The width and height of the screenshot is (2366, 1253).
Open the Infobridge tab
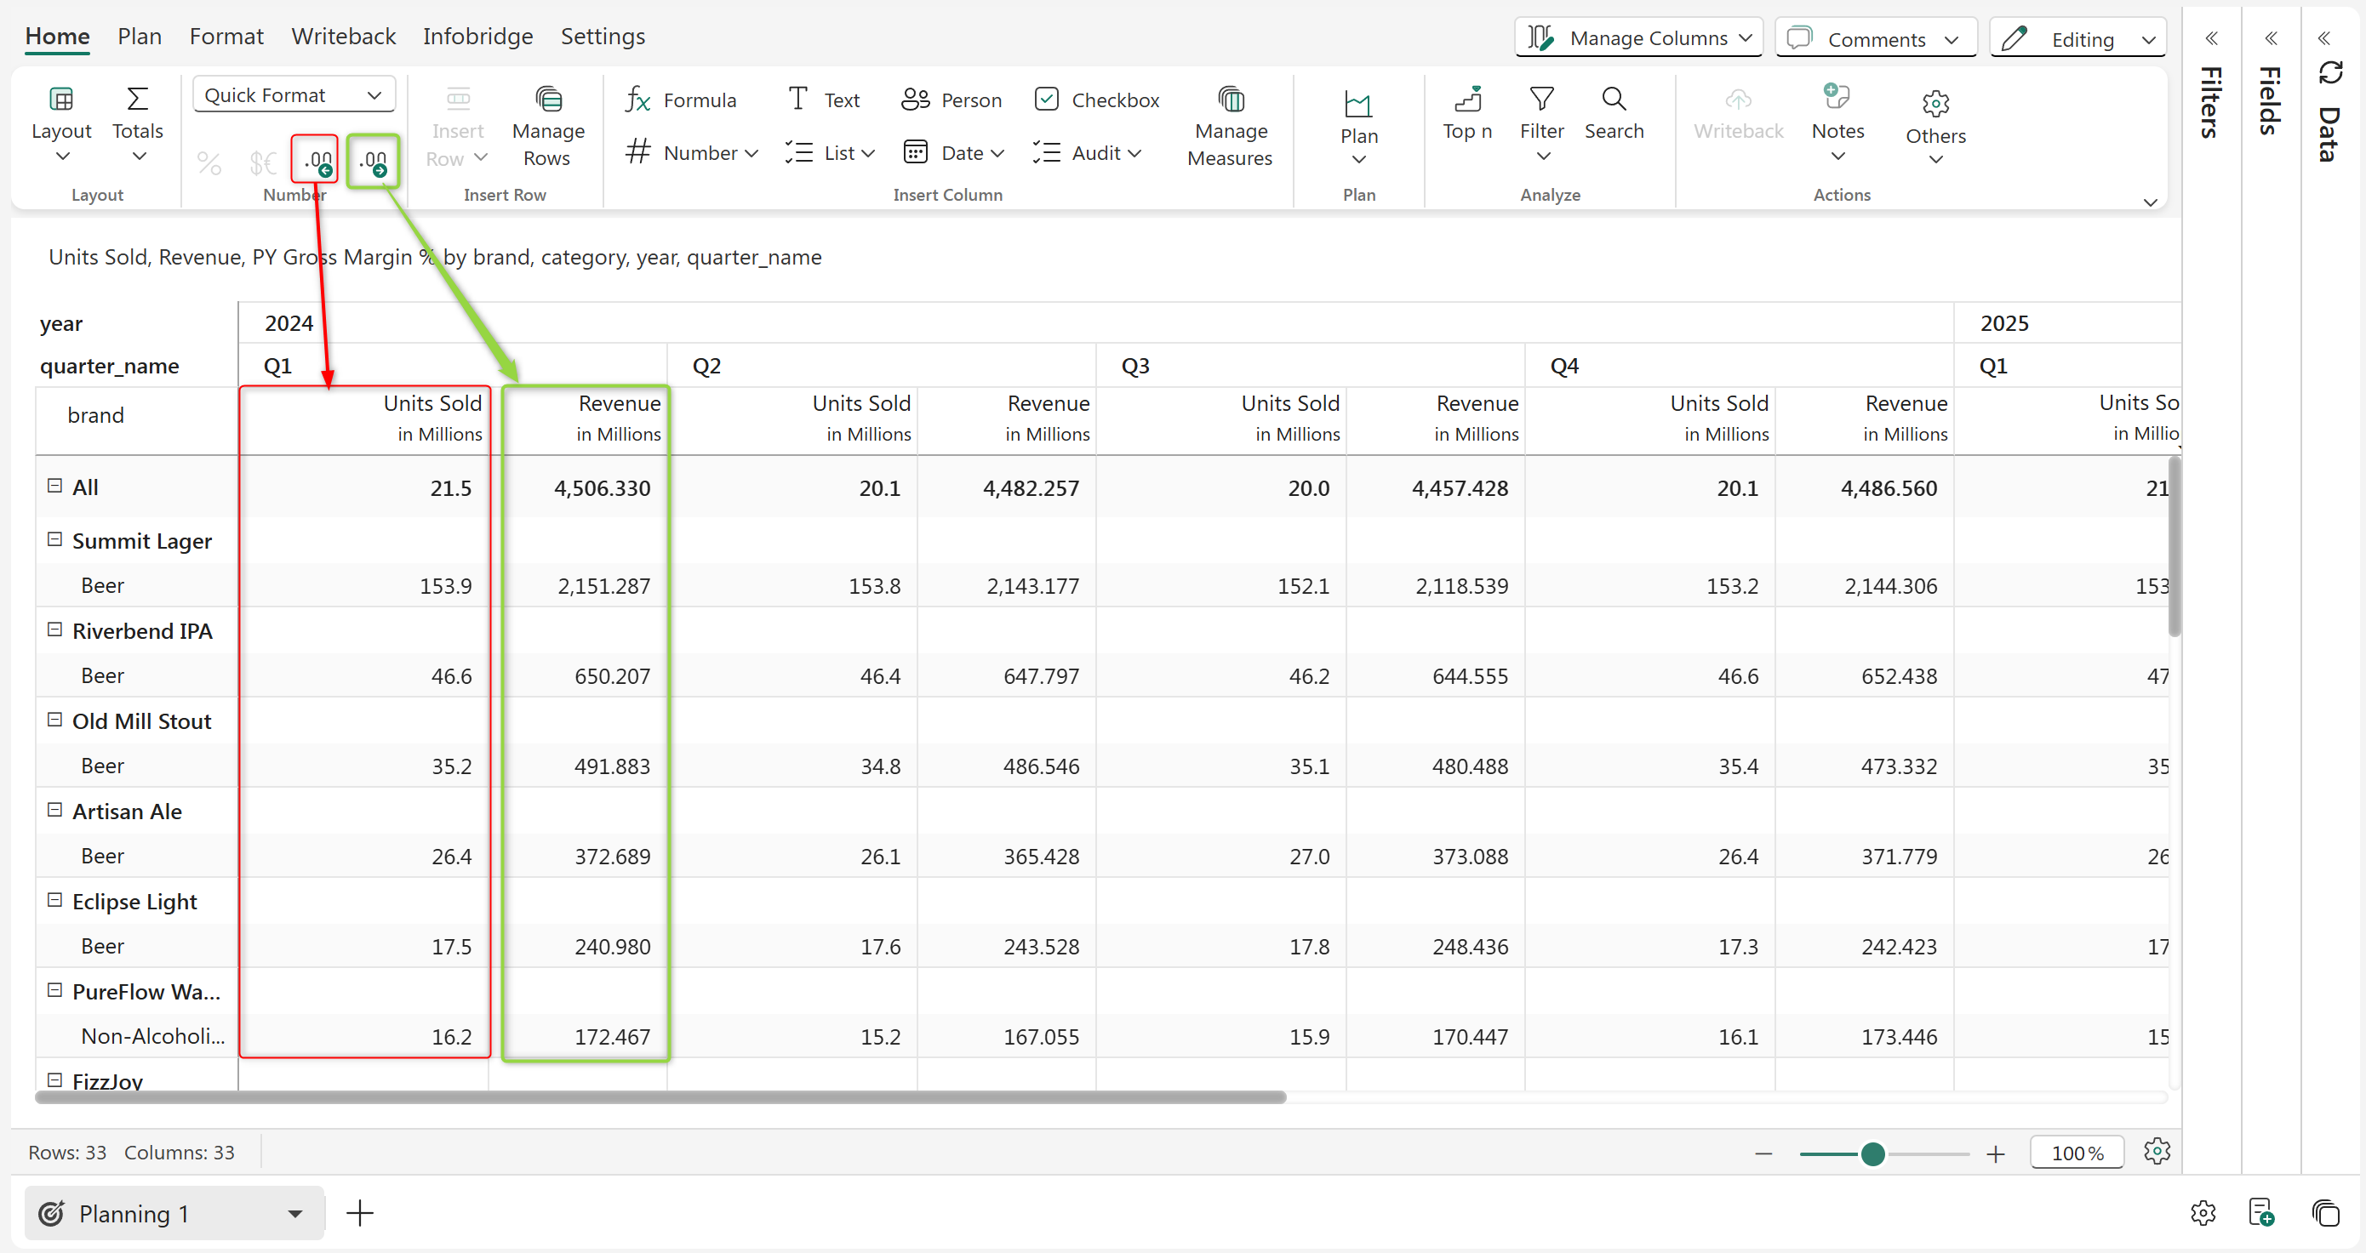pos(477,37)
